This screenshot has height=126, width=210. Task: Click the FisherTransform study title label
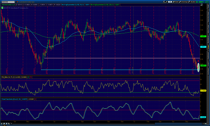click(11, 99)
